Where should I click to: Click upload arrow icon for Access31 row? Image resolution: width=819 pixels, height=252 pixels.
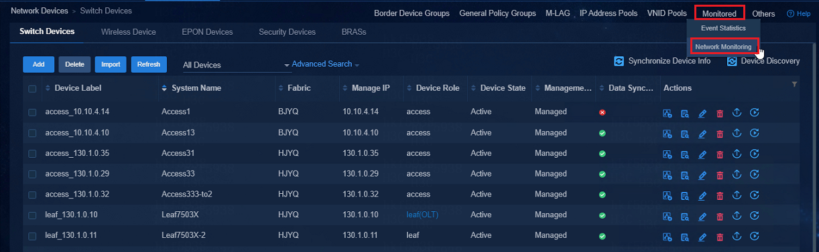pyautogui.click(x=737, y=154)
